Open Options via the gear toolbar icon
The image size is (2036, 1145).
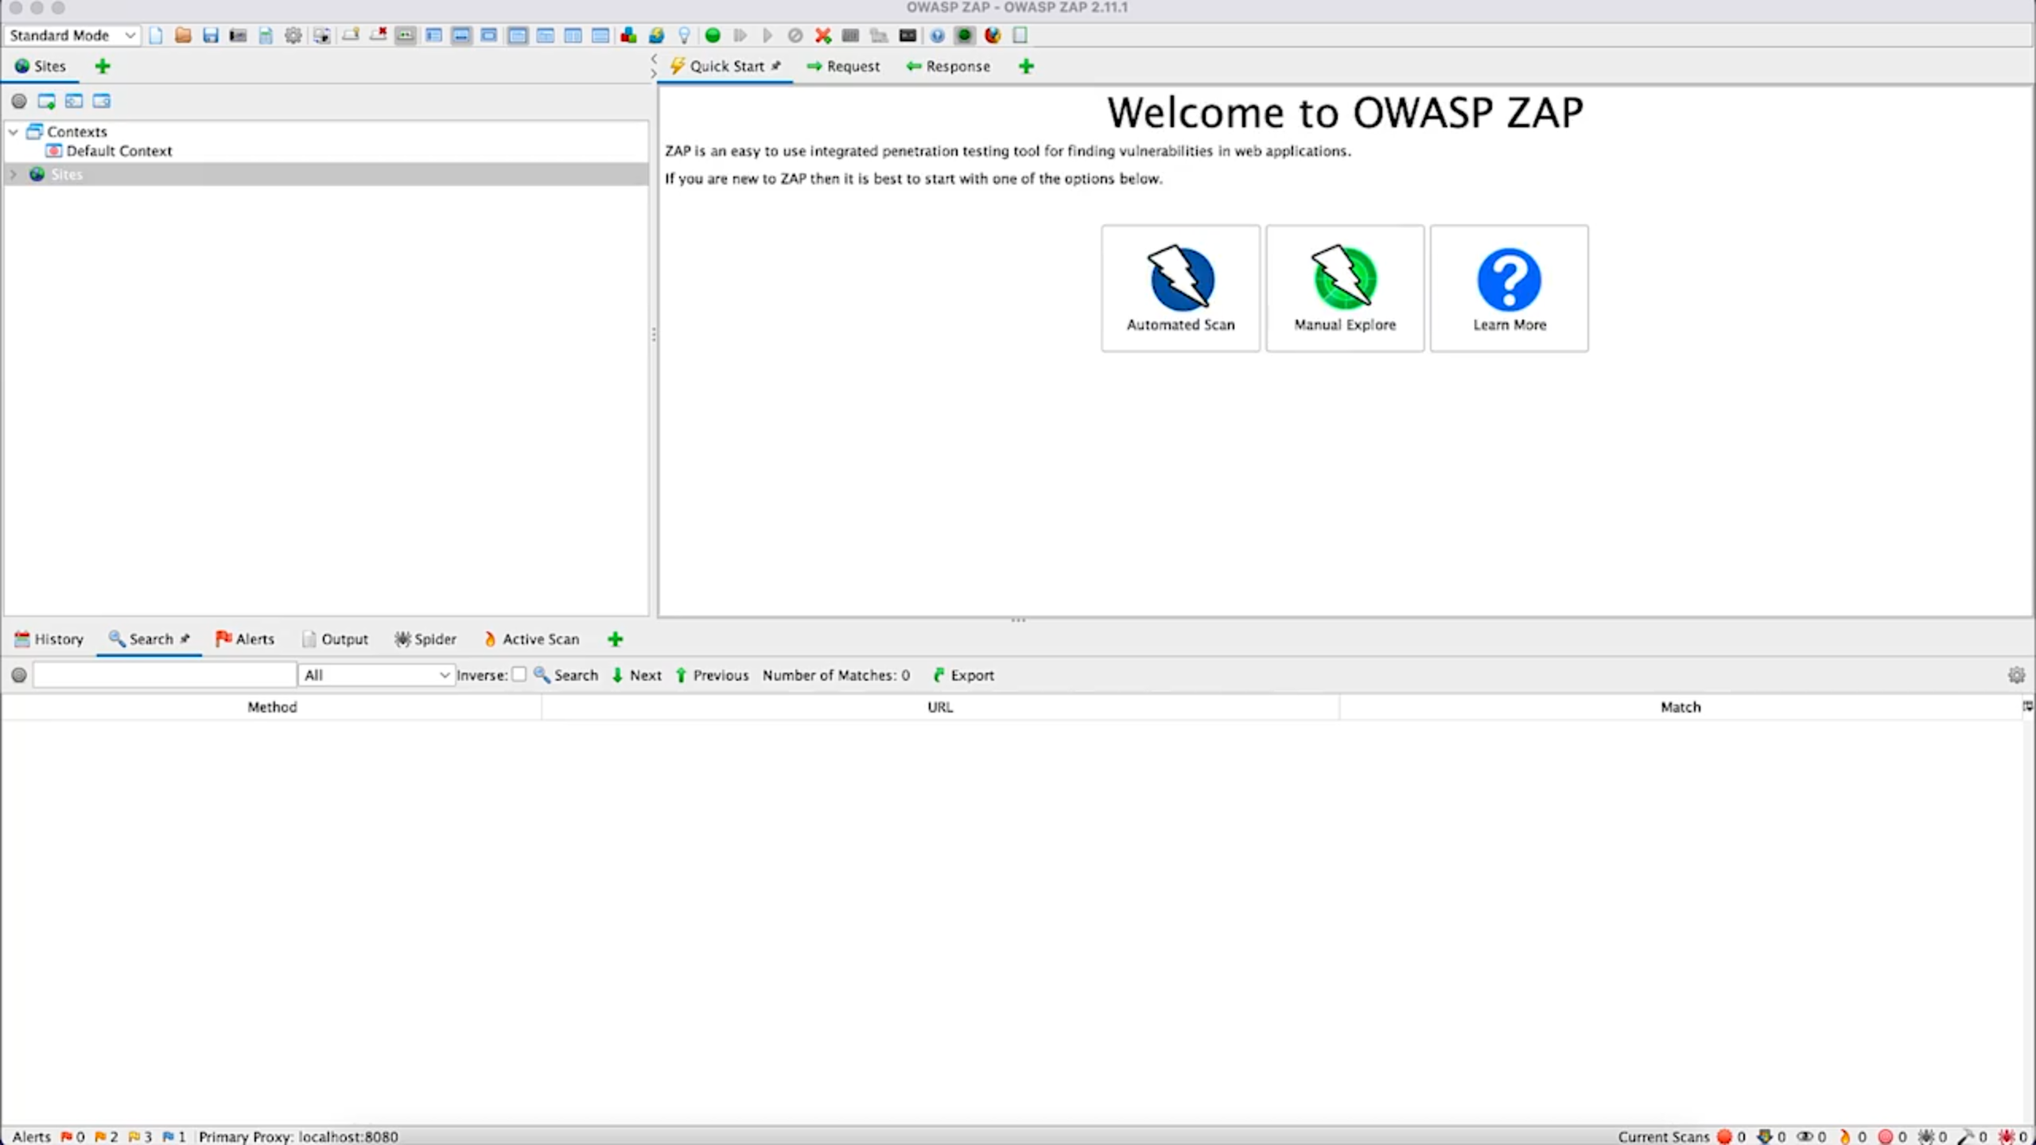tap(293, 35)
